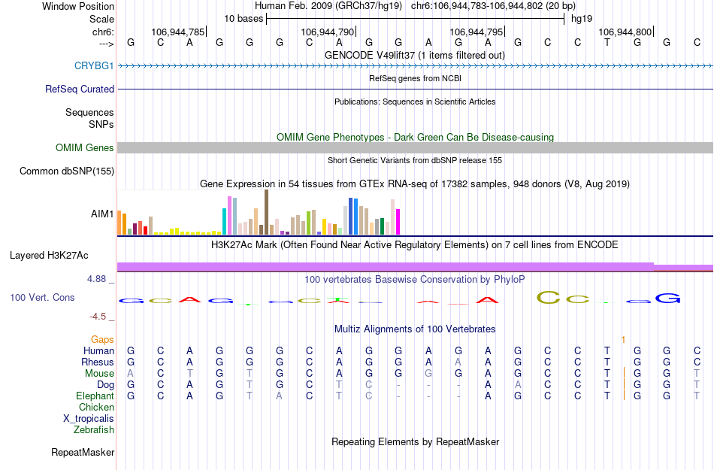Select the Human species label

pos(98,350)
